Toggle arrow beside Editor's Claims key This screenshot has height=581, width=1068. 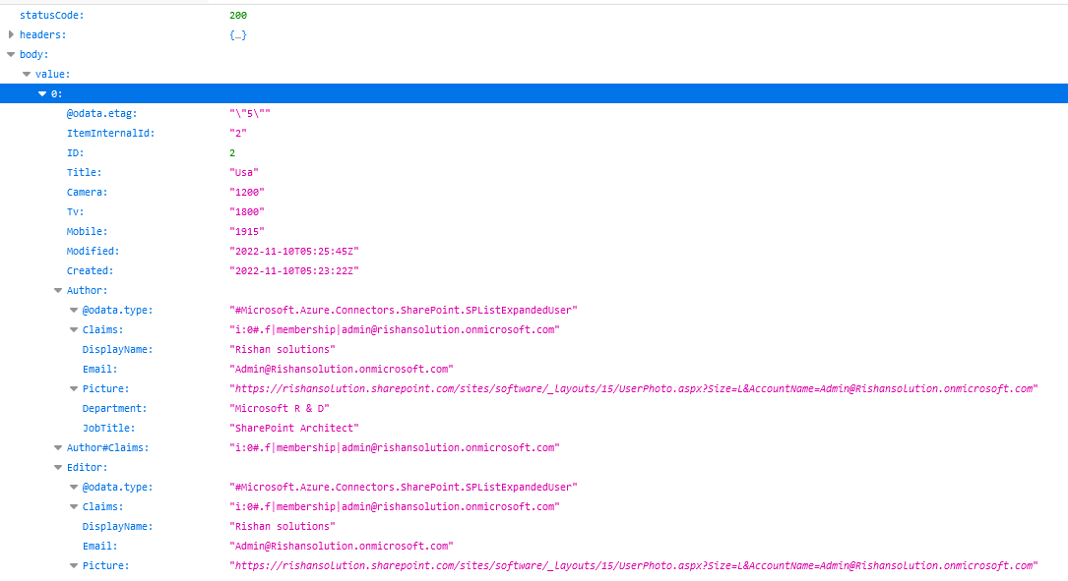point(74,506)
